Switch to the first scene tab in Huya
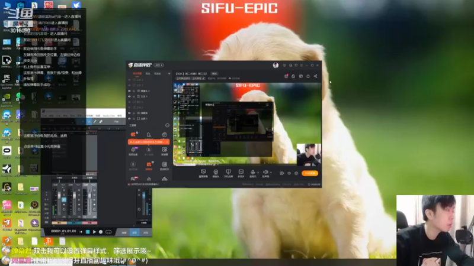Image resolution: width=474 pixels, height=266 pixels. pyautogui.click(x=137, y=73)
